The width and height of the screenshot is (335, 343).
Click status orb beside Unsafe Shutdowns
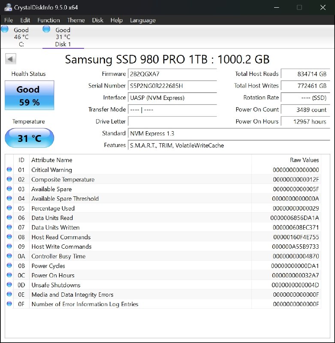9,285
